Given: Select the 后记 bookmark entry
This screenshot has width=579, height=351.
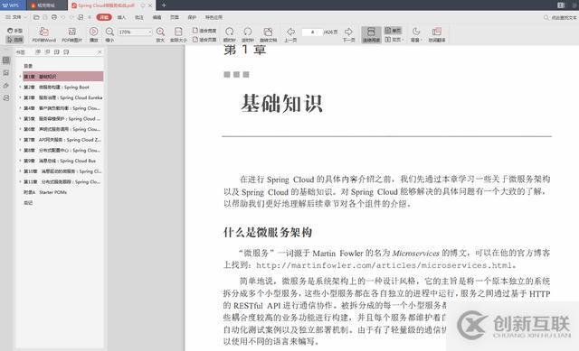Looking at the screenshot, I should pos(28,203).
